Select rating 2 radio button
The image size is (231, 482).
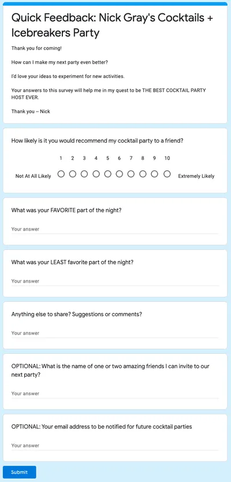click(x=73, y=175)
